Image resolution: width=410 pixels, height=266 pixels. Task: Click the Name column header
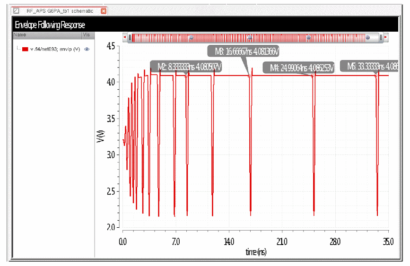click(20, 34)
